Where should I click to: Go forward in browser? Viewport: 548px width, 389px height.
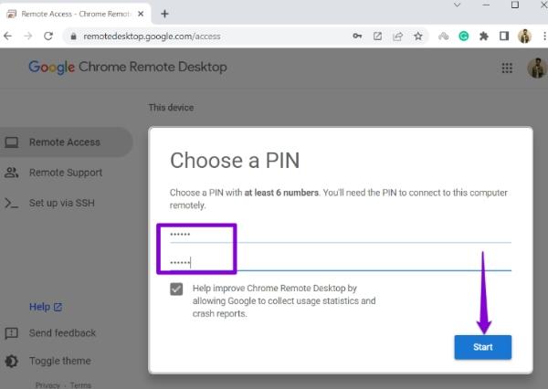[28, 36]
